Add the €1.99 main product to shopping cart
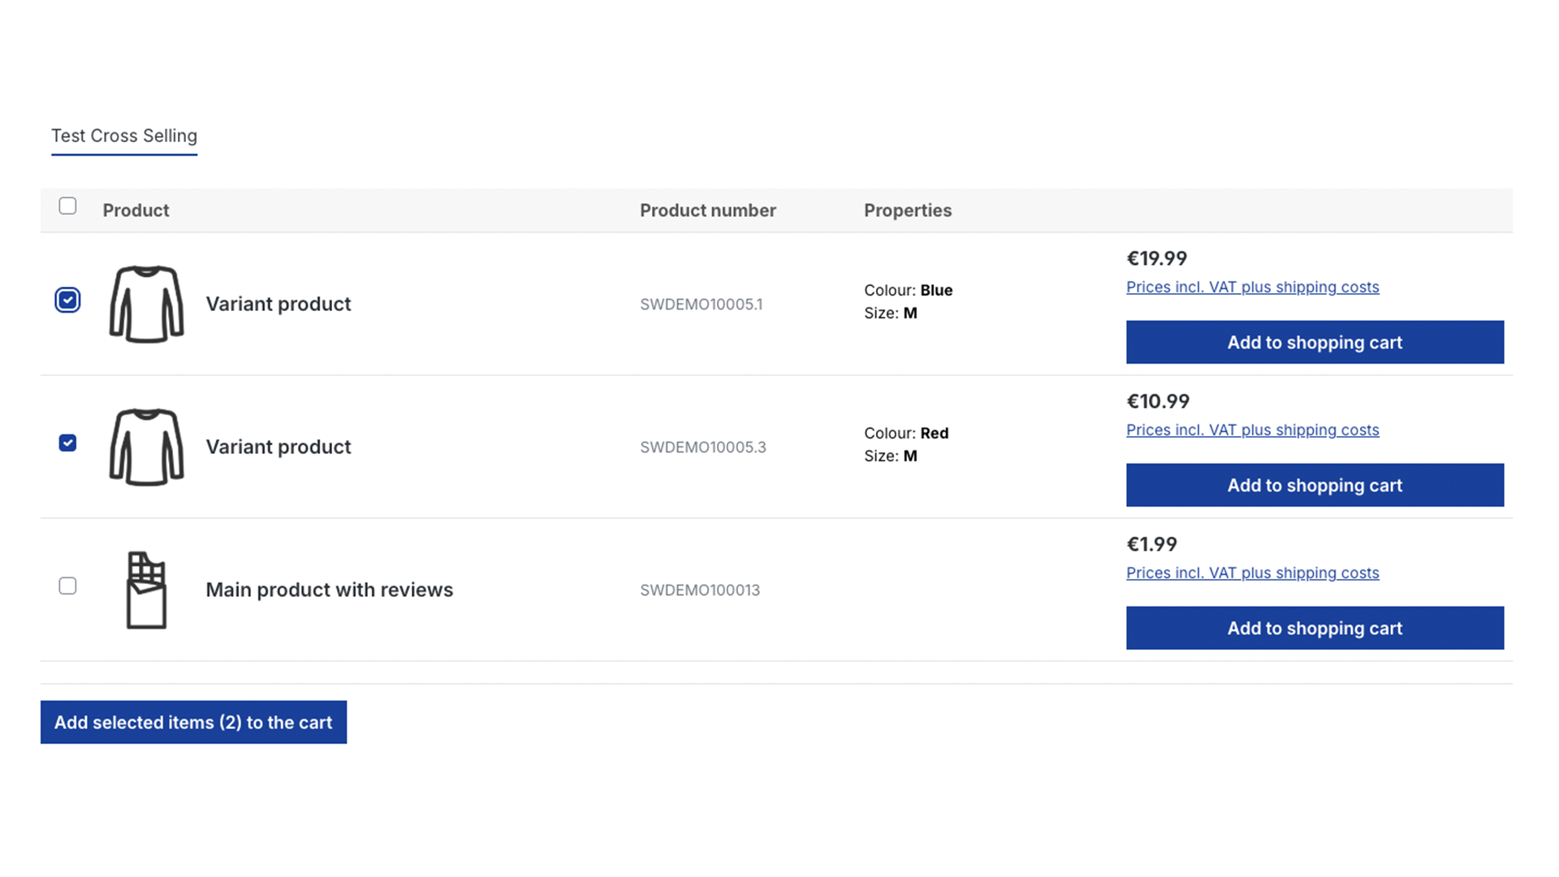This screenshot has height=877, width=1559. coord(1314,628)
